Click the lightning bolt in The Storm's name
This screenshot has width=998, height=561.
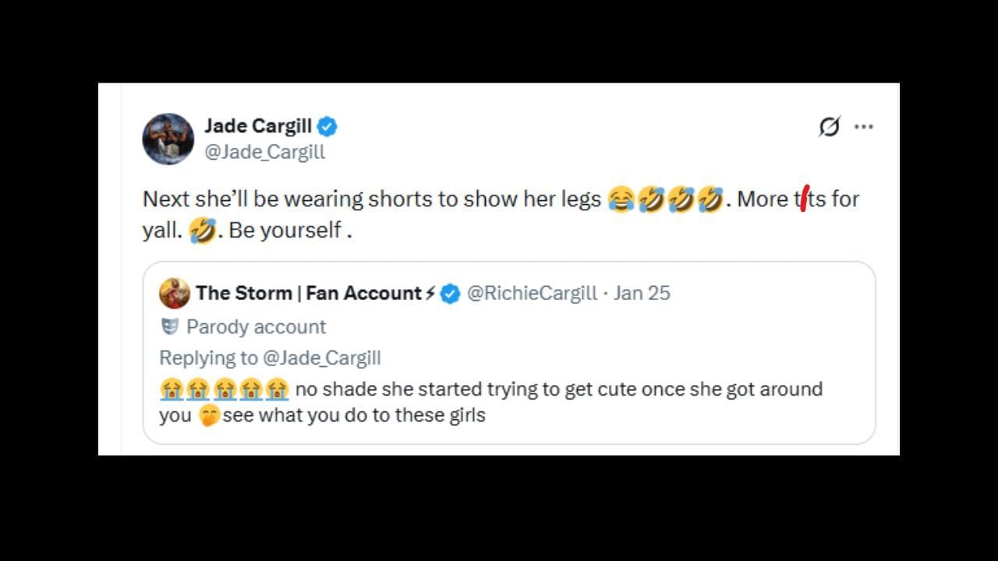[x=430, y=292]
